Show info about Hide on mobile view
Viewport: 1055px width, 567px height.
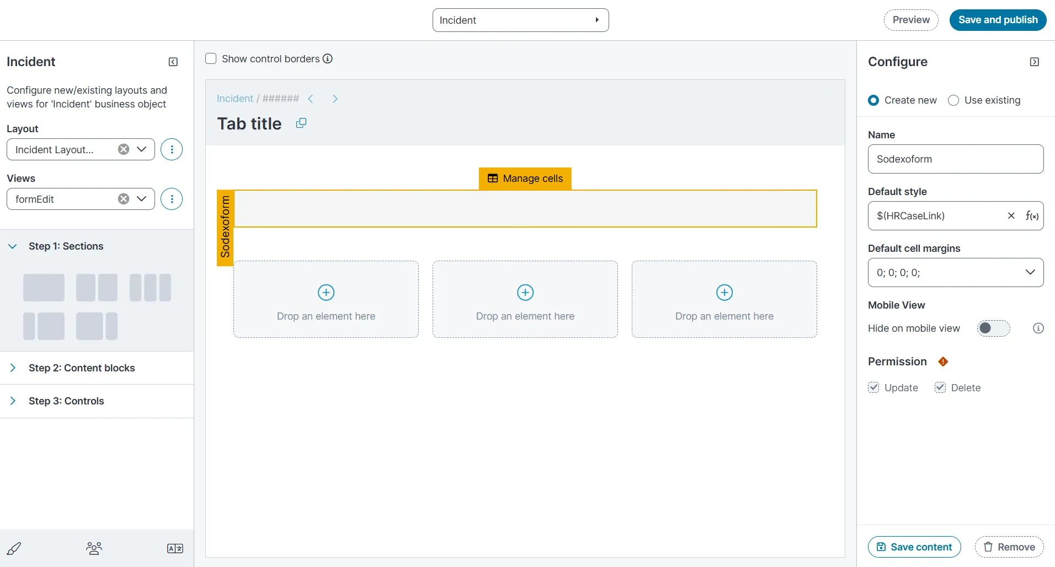pos(1038,328)
